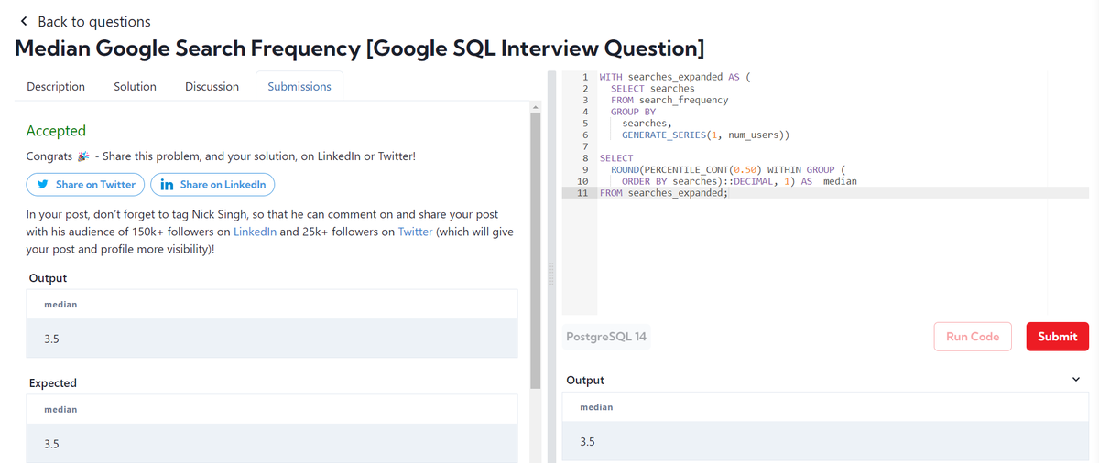Click the median header under left Output
The height and width of the screenshot is (463, 1099).
60,304
